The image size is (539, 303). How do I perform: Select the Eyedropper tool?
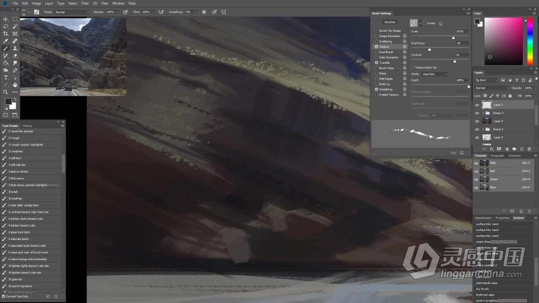point(5,41)
